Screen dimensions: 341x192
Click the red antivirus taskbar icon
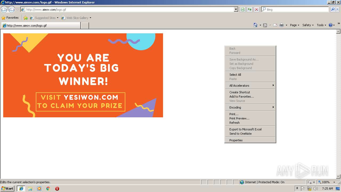pyautogui.click(x=57, y=189)
